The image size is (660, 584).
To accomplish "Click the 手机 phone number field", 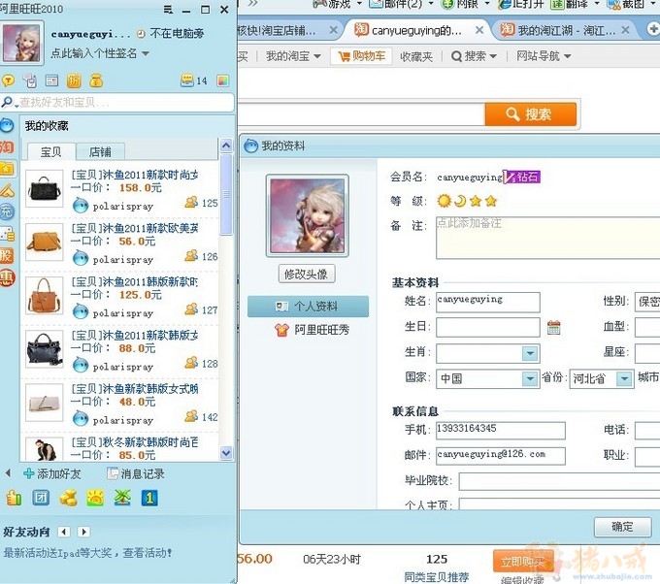I will (501, 430).
